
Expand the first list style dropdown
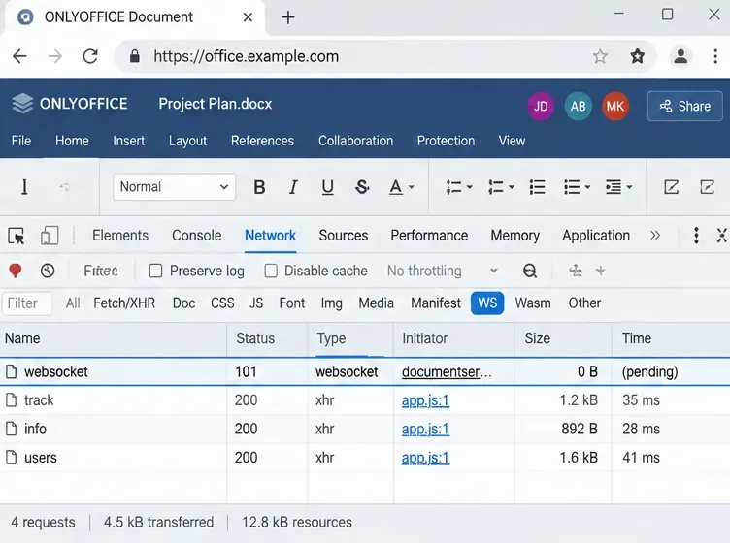pyautogui.click(x=469, y=187)
